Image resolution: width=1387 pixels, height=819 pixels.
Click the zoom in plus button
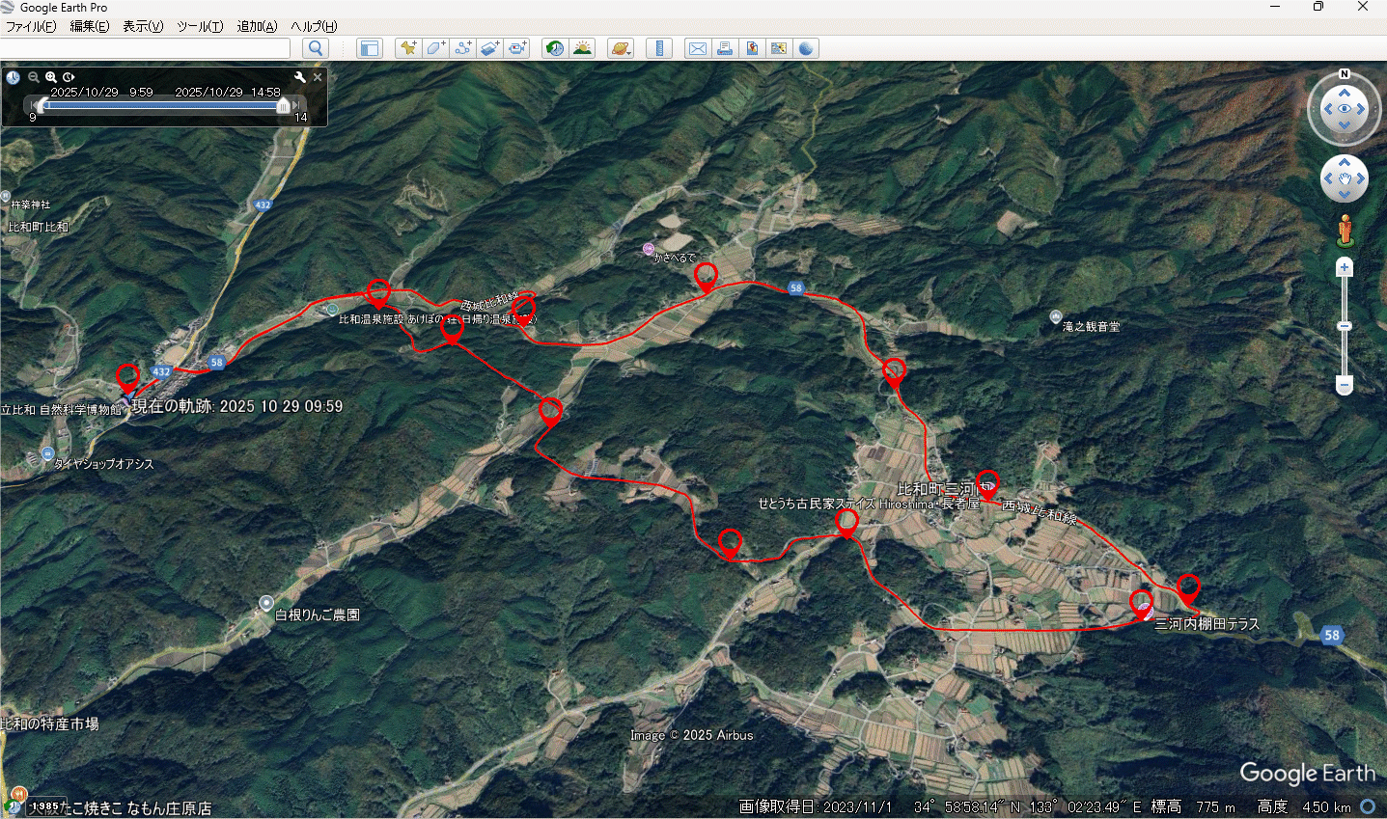click(1344, 267)
